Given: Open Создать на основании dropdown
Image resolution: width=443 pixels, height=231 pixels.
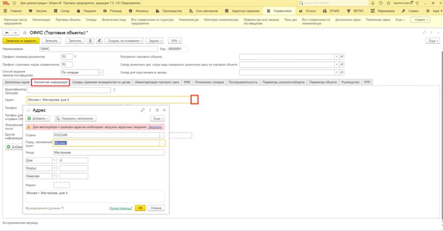Looking at the screenshot, I should [x=125, y=41].
